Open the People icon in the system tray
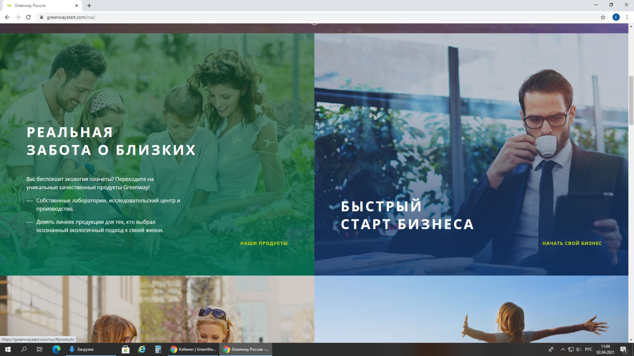The image size is (634, 356). pyautogui.click(x=551, y=349)
